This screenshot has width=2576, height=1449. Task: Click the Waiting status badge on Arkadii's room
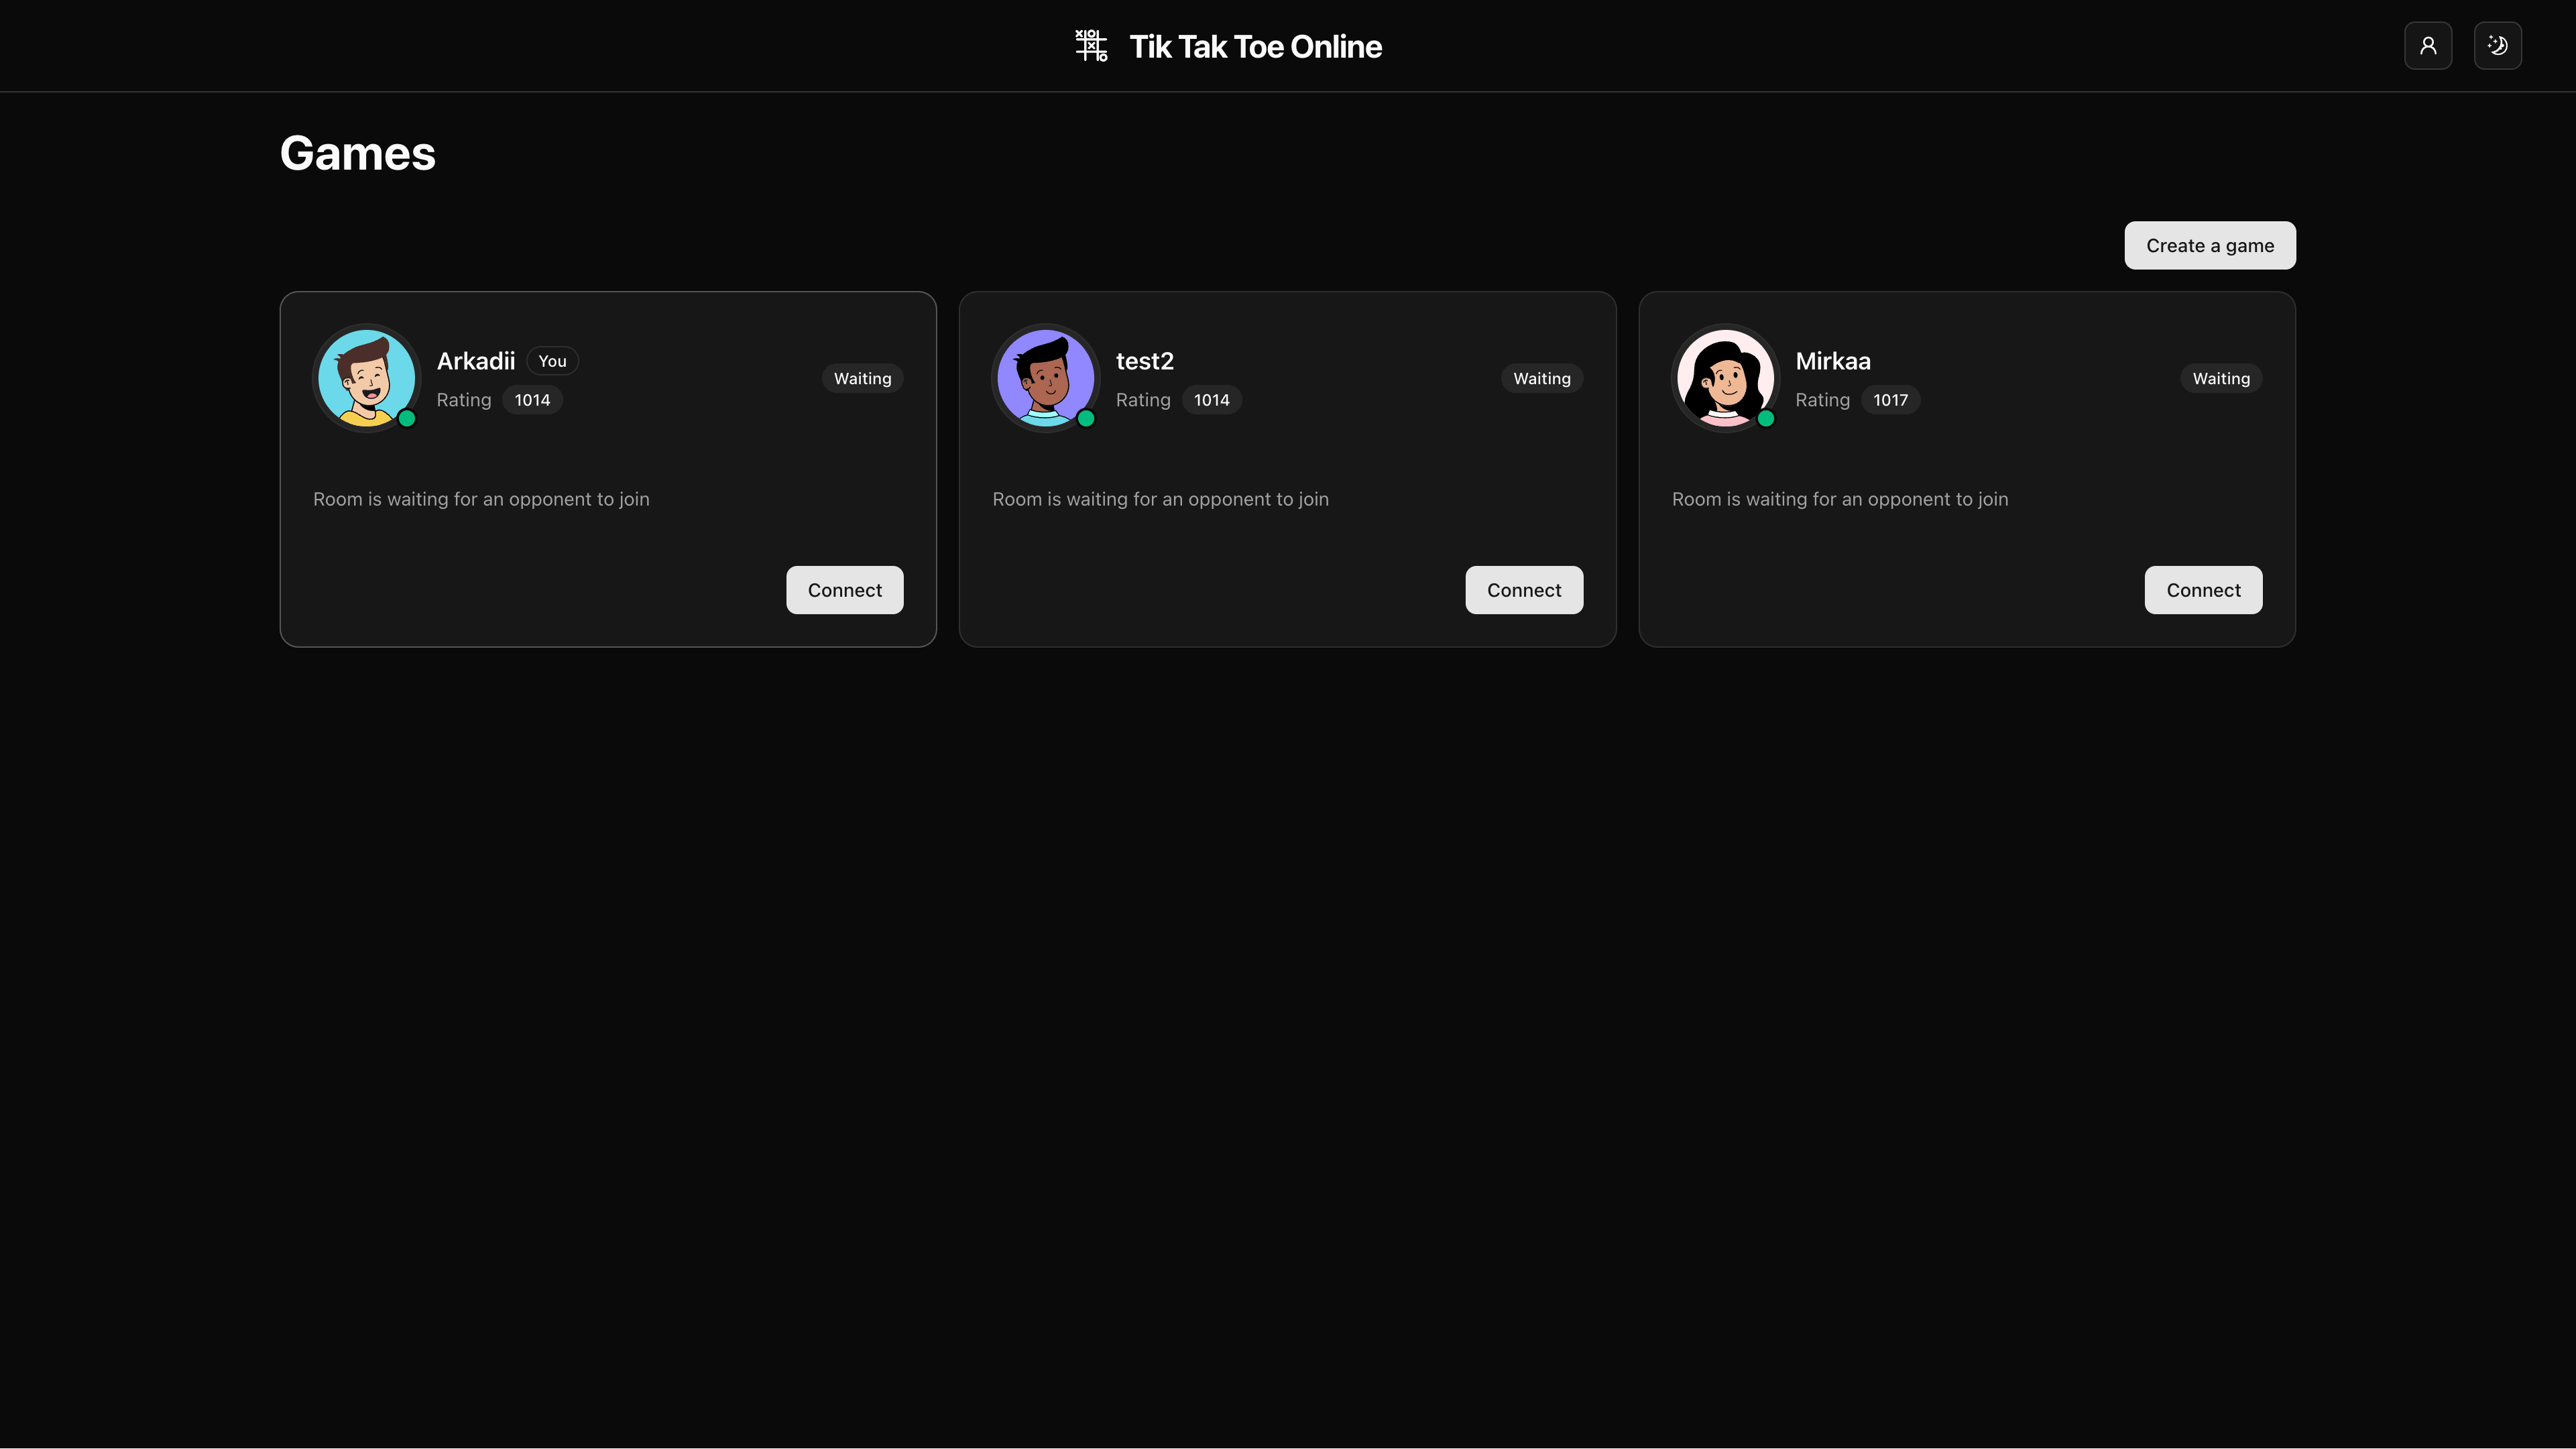(862, 378)
